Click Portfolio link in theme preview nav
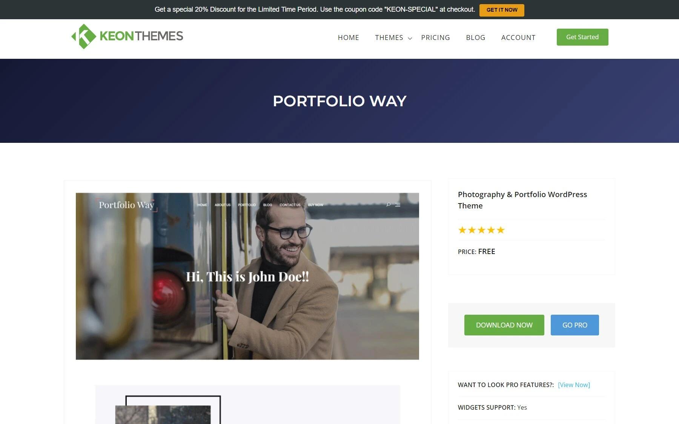This screenshot has height=424, width=679. pos(247,205)
